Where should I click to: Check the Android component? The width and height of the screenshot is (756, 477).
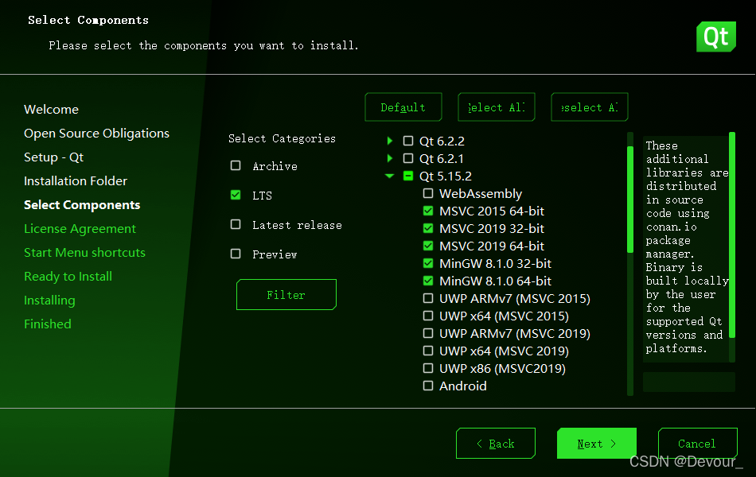pos(427,386)
